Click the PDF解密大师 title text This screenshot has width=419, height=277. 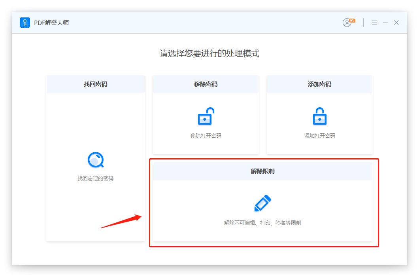[x=51, y=23]
